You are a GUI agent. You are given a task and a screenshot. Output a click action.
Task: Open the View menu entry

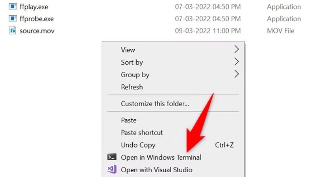tap(128, 50)
